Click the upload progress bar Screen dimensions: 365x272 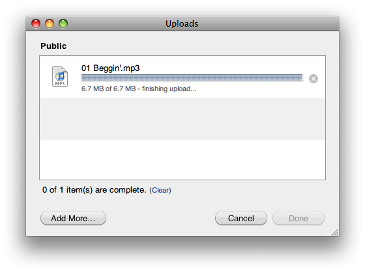[x=192, y=78]
